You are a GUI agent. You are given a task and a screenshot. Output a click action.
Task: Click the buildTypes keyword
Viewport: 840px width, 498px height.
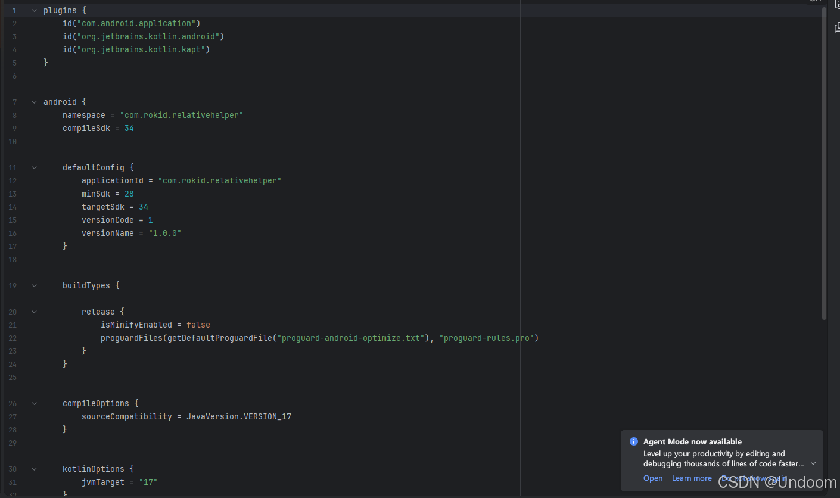(x=86, y=285)
